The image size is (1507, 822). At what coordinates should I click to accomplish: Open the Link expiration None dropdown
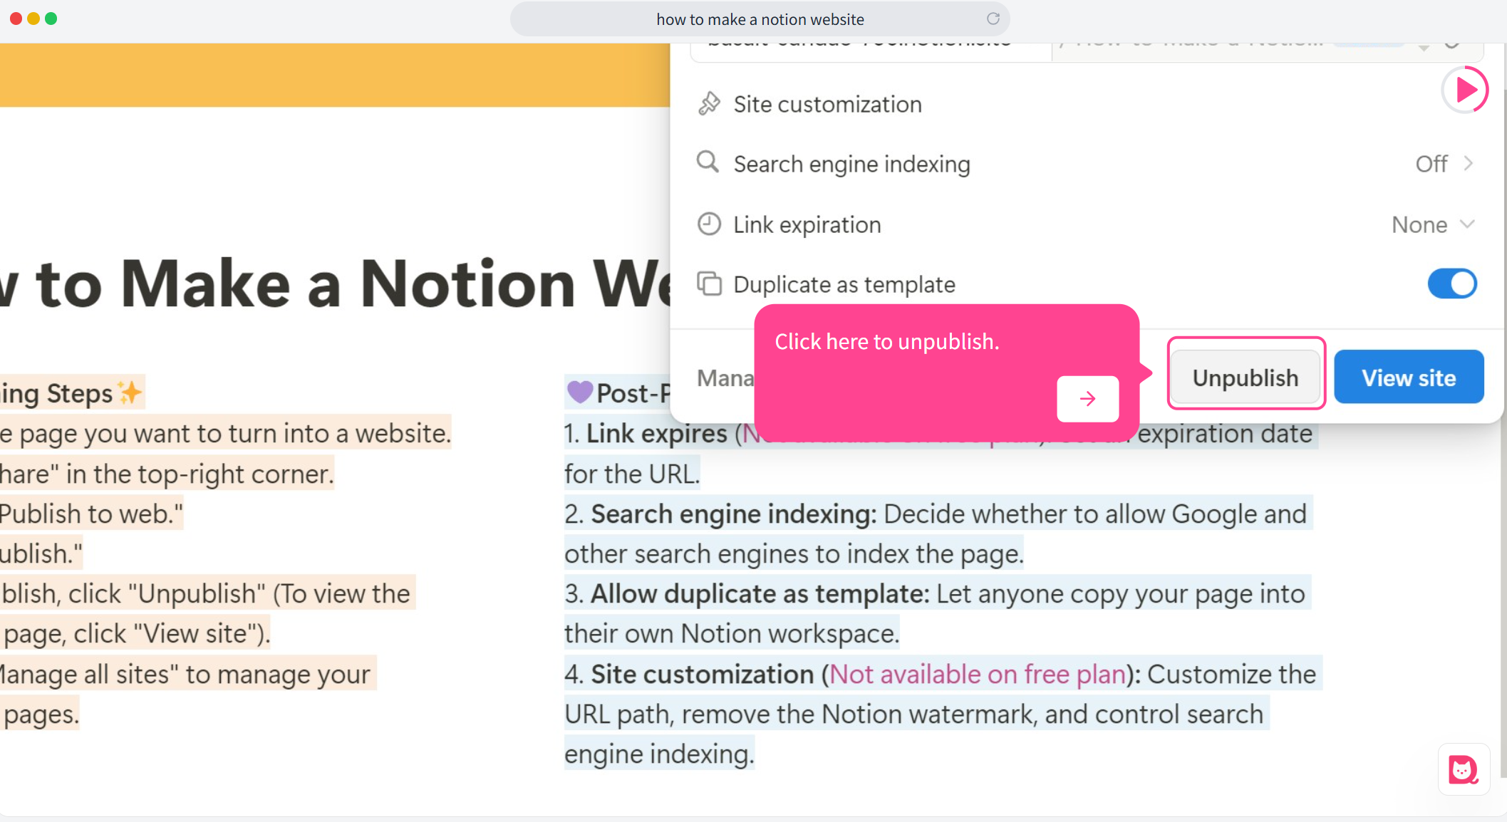coord(1432,224)
